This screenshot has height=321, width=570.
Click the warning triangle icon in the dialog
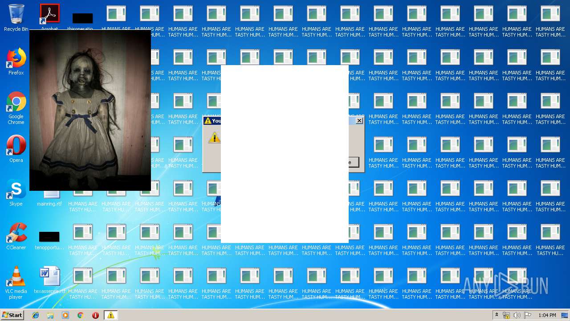click(x=214, y=138)
